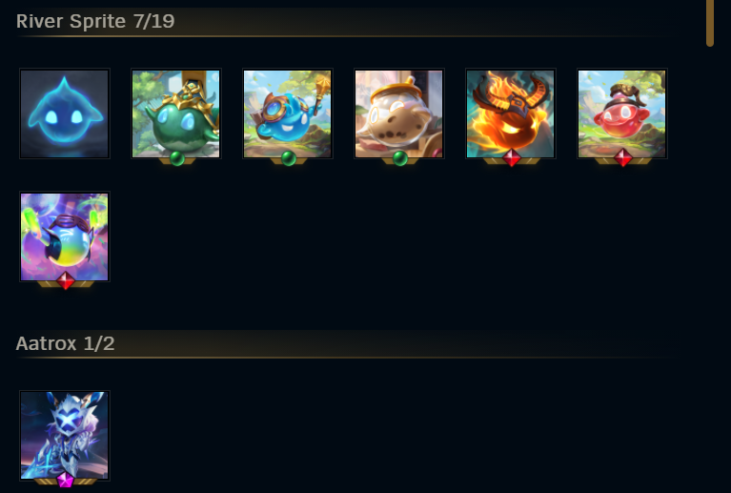
Task: Click the gold vertical scrollbar handle
Action: pos(710,23)
